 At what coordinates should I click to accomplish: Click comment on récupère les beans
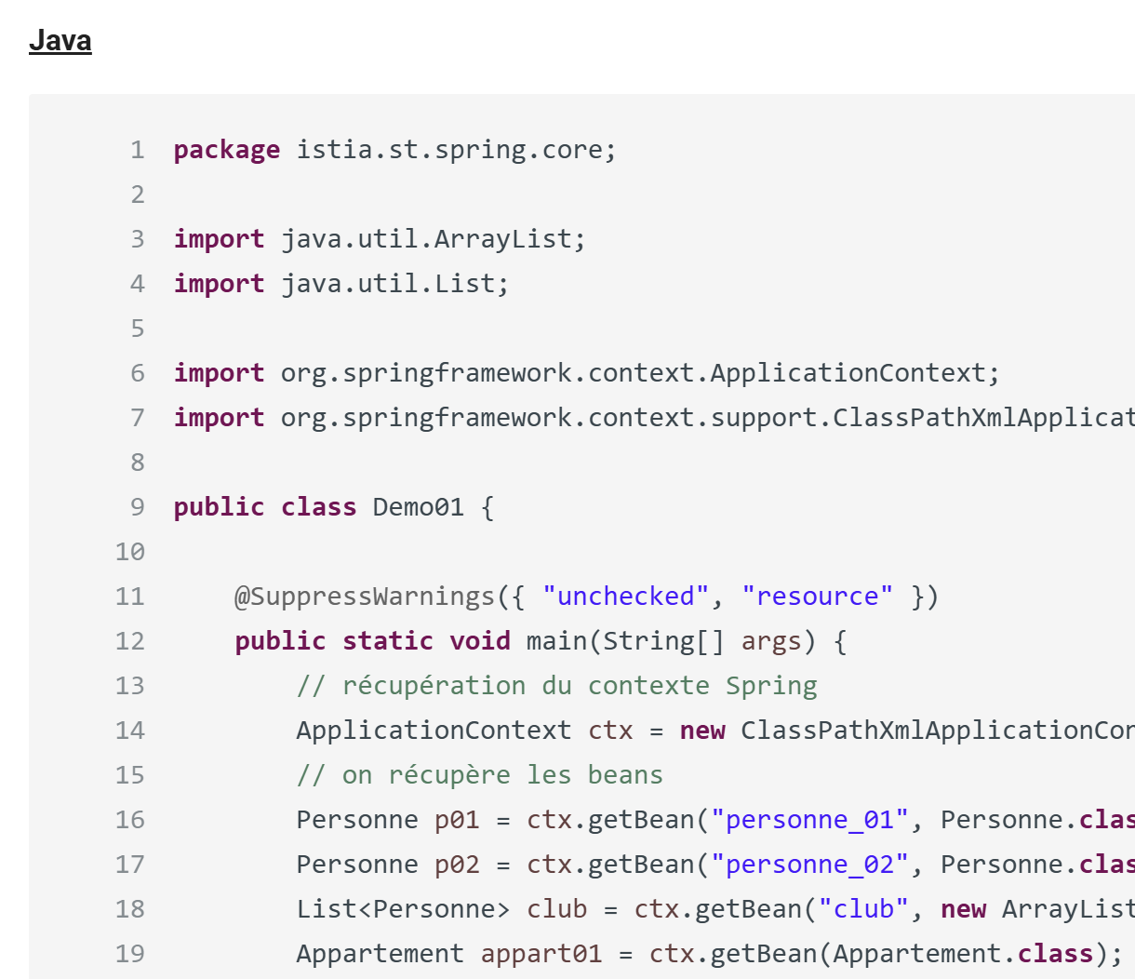coord(479,775)
